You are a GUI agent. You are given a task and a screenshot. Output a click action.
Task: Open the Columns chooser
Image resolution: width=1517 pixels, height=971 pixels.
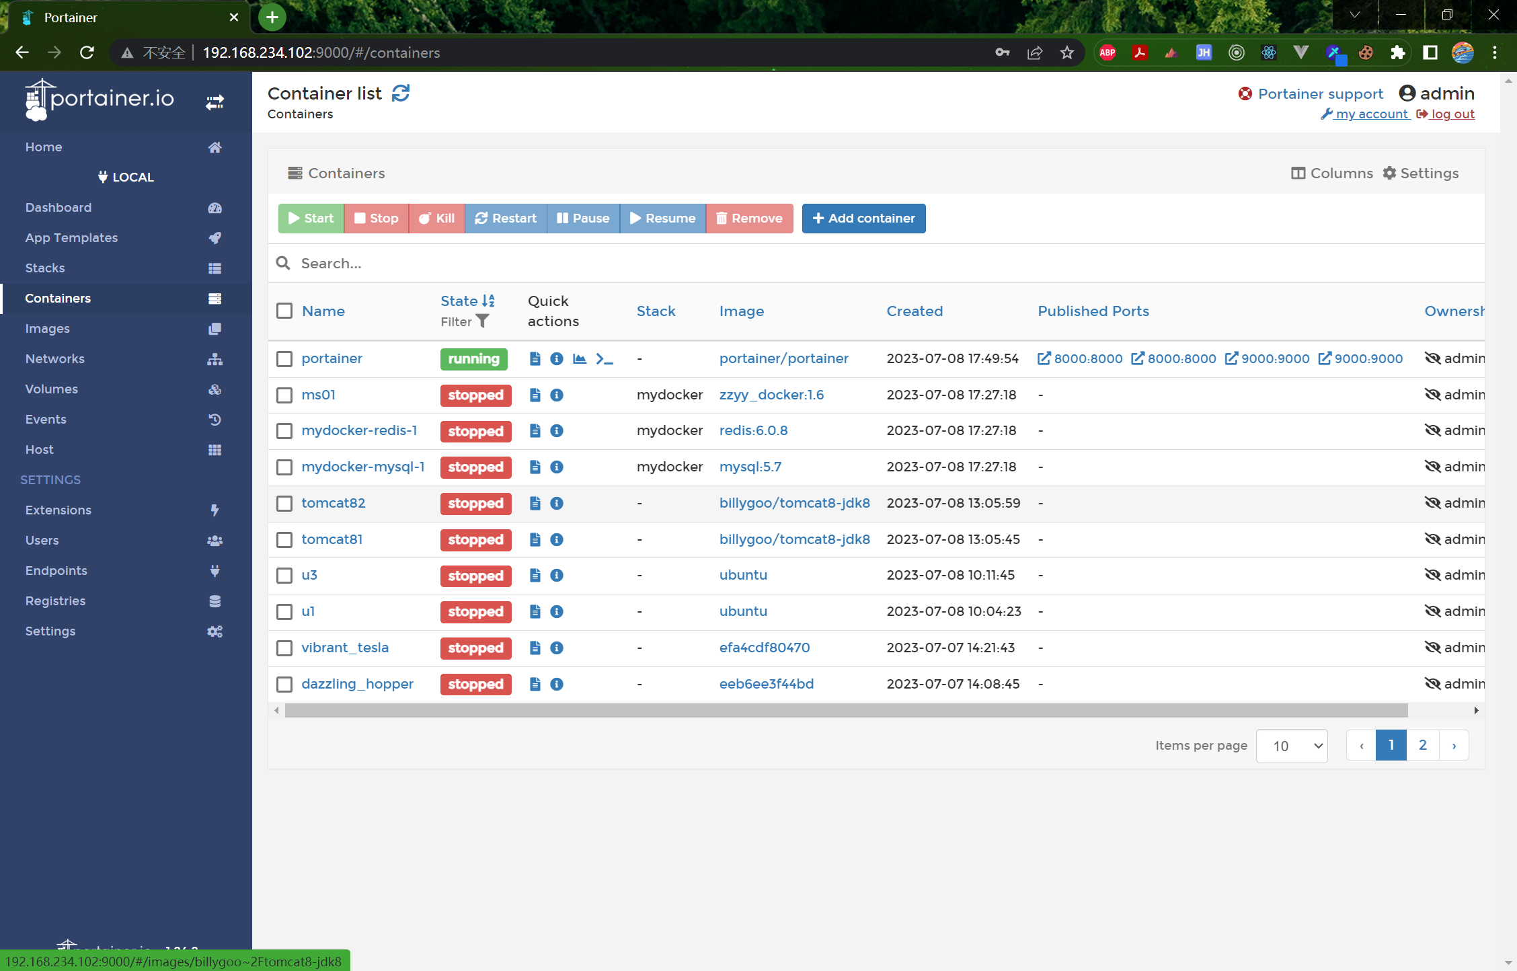pyautogui.click(x=1332, y=173)
